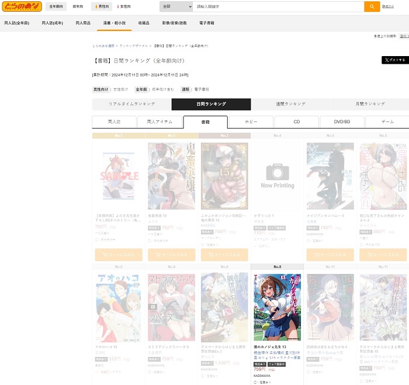Open the ホビー category tab
Viewport: 409px width, 385px height.
point(251,122)
